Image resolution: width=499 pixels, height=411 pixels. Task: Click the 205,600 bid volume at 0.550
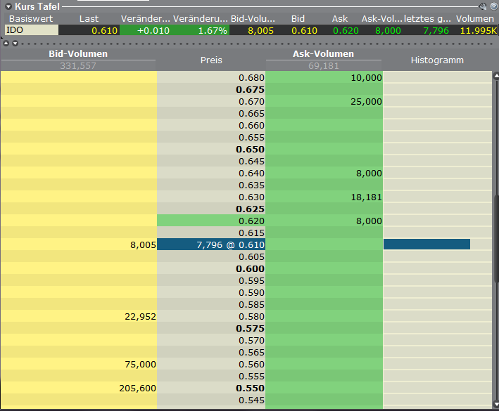(x=137, y=388)
